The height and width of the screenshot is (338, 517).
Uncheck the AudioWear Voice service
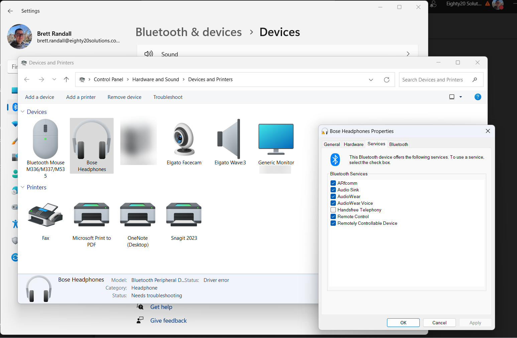point(333,203)
